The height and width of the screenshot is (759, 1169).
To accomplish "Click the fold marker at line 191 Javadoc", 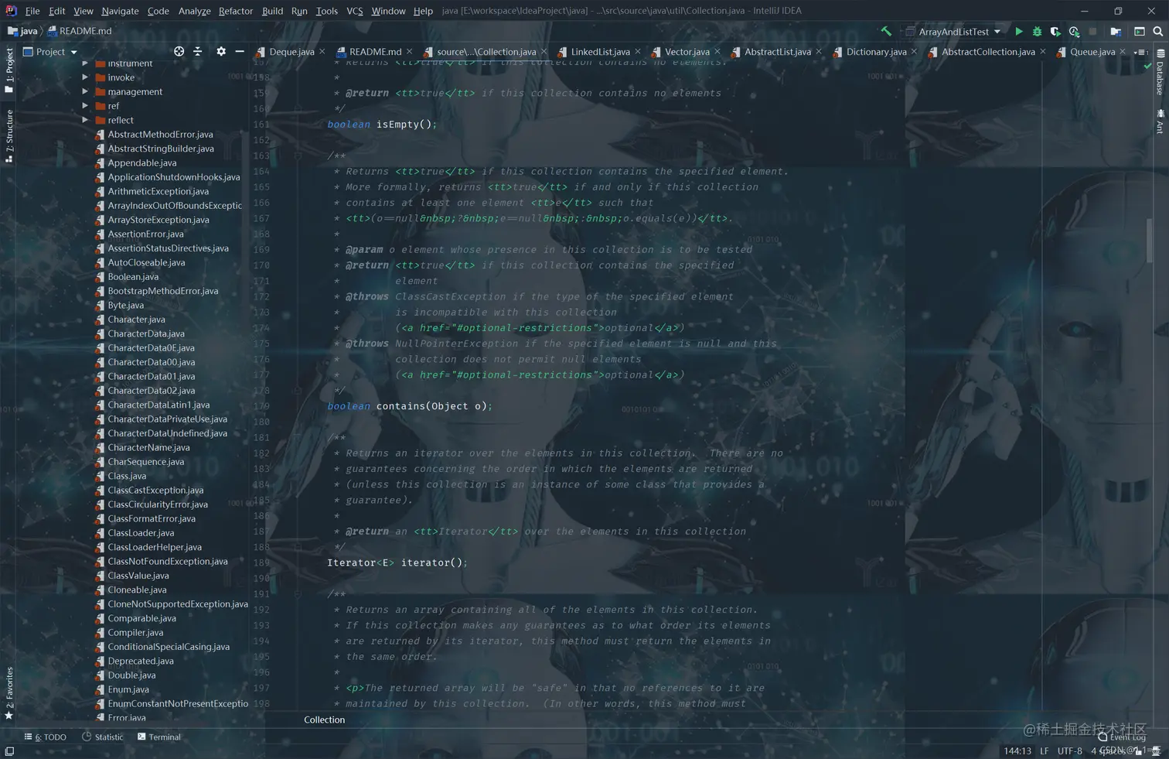I will (x=297, y=593).
